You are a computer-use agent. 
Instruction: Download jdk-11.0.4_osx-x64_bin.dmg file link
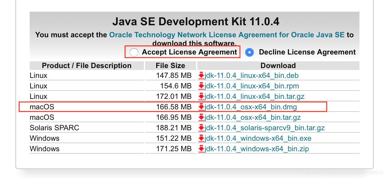[250, 107]
